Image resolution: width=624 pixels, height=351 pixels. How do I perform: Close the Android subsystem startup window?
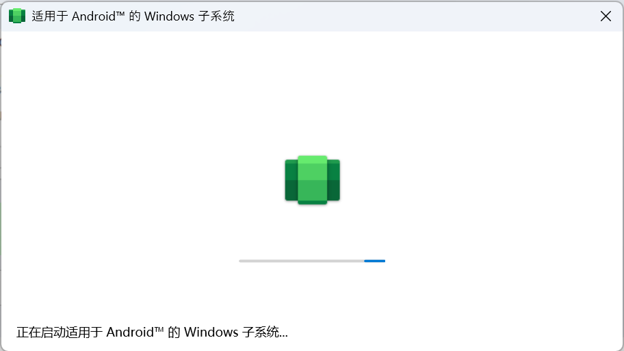point(606,16)
